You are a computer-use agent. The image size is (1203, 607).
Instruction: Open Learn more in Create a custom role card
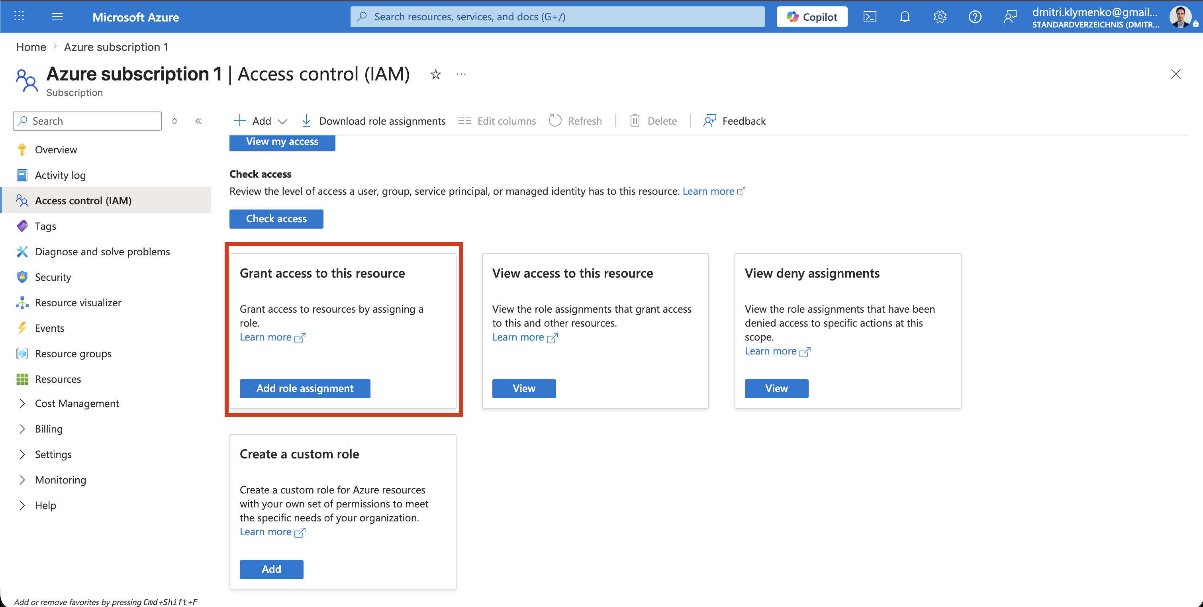pos(272,532)
